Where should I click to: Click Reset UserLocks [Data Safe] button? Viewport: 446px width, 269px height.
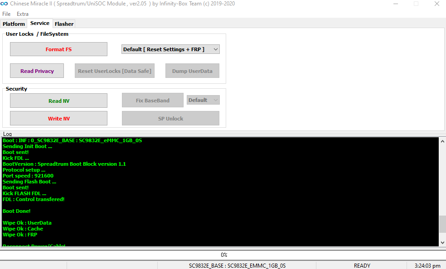pos(115,71)
